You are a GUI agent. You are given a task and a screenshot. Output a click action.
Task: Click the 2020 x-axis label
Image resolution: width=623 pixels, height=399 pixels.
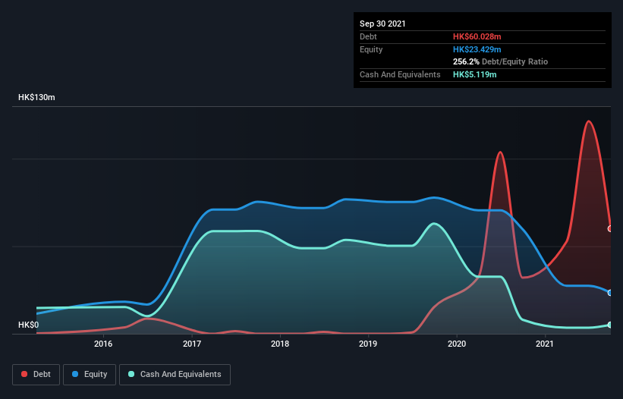coord(457,344)
